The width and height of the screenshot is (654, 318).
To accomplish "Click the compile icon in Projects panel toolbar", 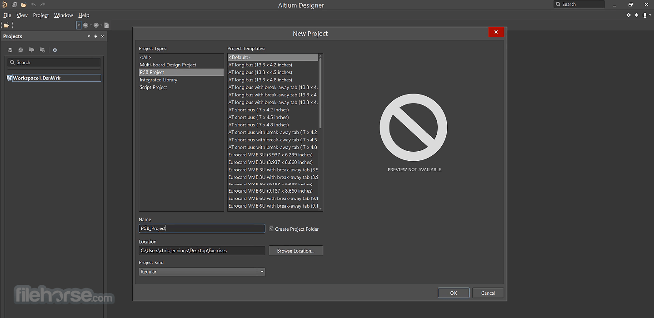I will (x=20, y=50).
